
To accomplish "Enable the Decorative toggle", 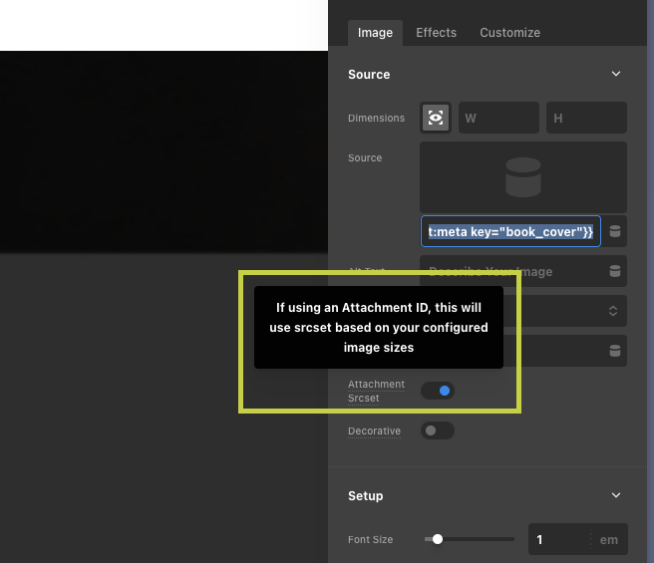I will [438, 430].
